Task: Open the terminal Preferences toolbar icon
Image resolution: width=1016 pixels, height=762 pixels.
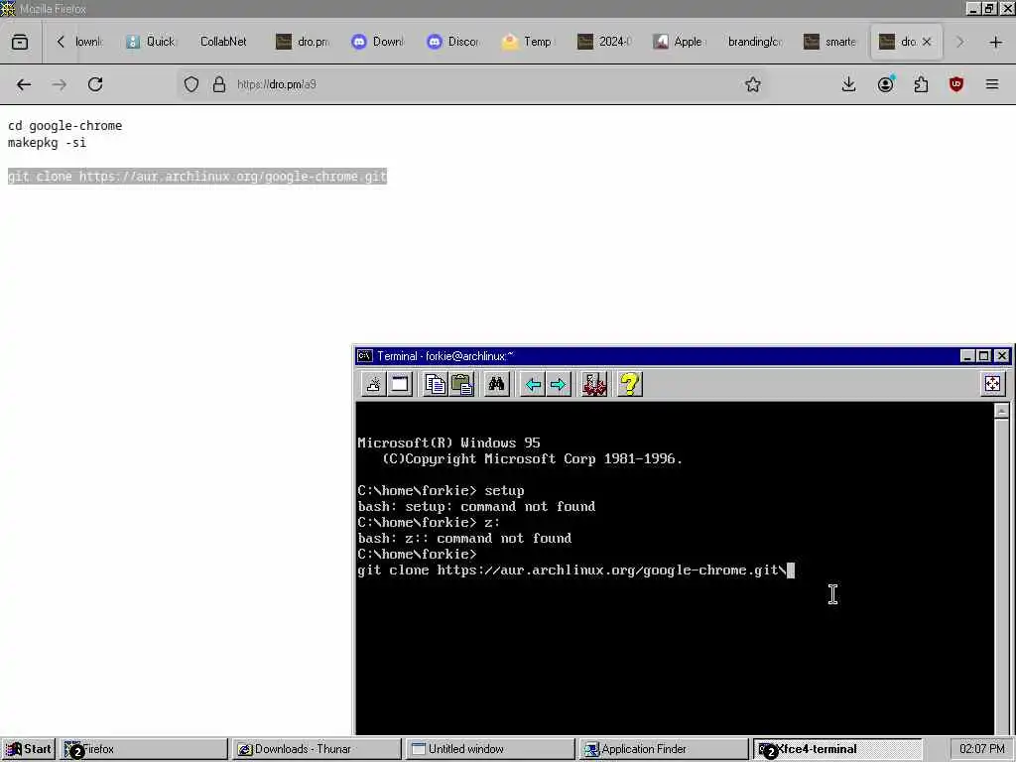Action: (x=594, y=384)
